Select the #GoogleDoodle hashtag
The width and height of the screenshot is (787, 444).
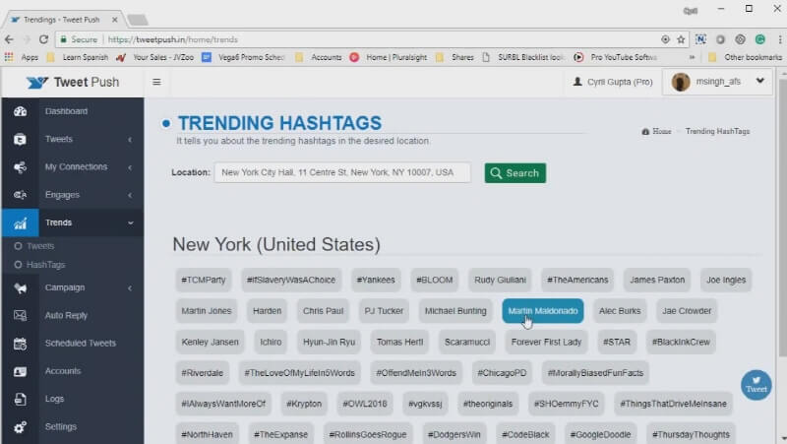[x=600, y=434]
